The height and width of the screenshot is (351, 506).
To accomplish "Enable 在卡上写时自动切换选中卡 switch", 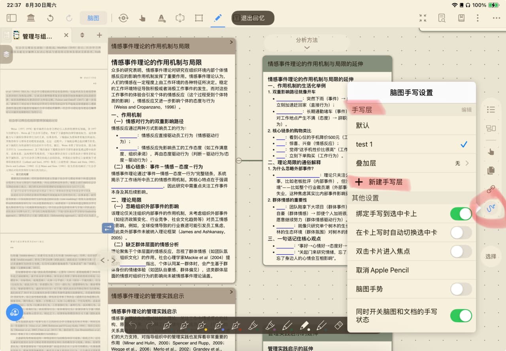I will point(461,233).
